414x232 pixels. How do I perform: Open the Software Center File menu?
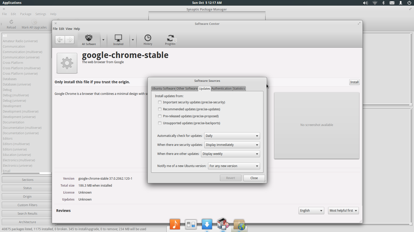(x=55, y=29)
